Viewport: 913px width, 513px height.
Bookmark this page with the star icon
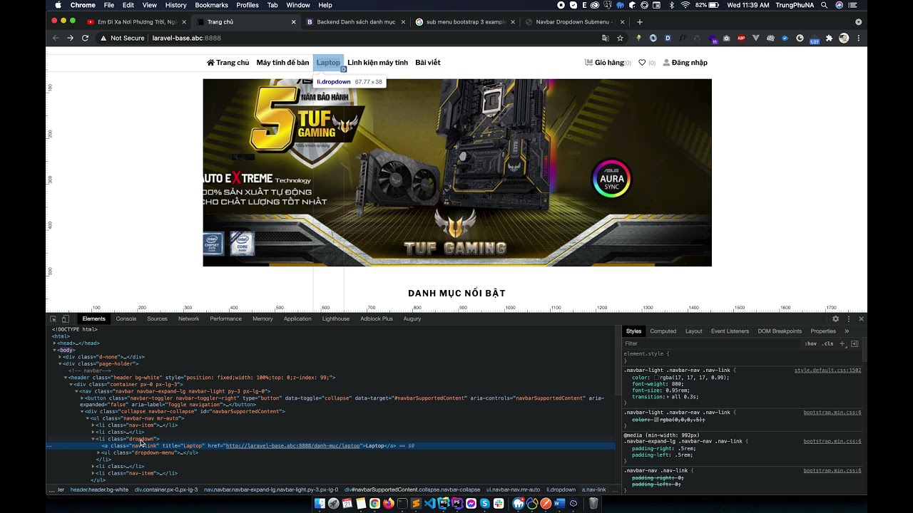620,38
